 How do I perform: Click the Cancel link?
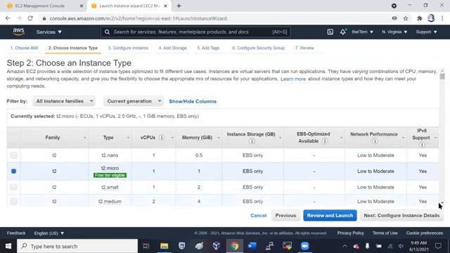coord(258,216)
